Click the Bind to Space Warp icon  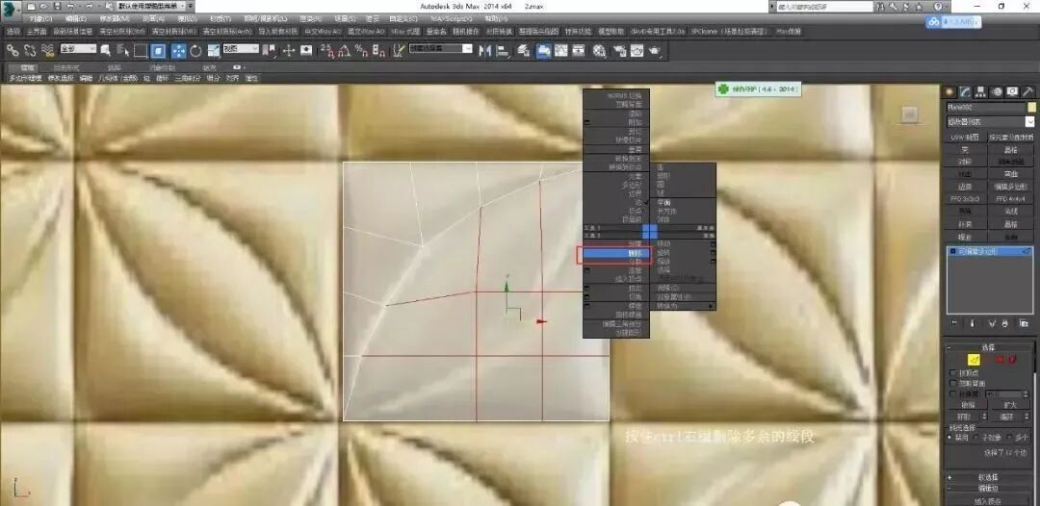point(48,50)
